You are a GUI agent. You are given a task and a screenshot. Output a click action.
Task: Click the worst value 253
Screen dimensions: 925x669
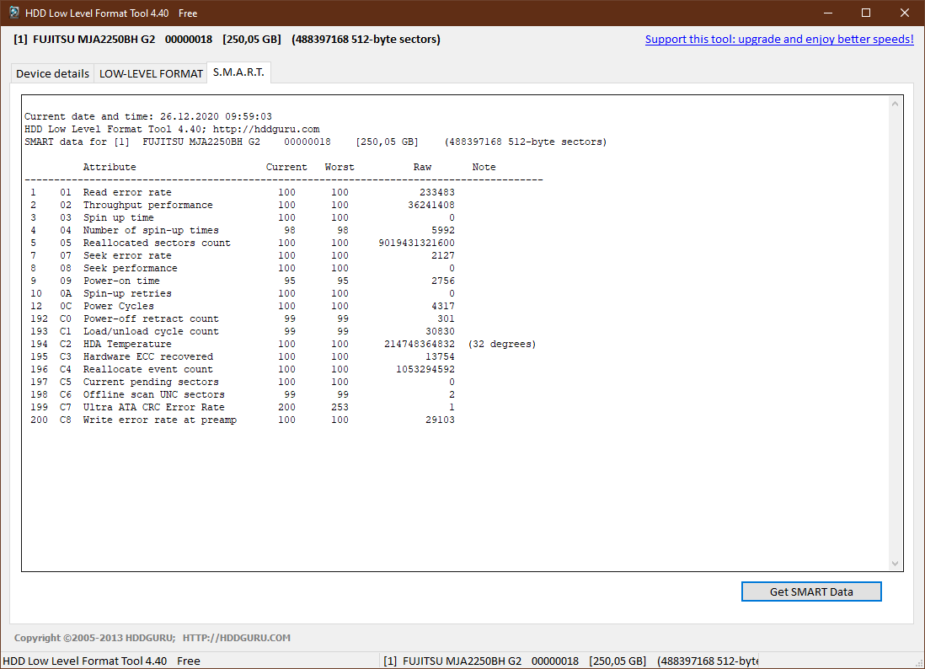(340, 407)
